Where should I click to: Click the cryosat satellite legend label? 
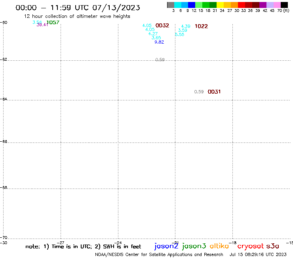click(x=251, y=246)
